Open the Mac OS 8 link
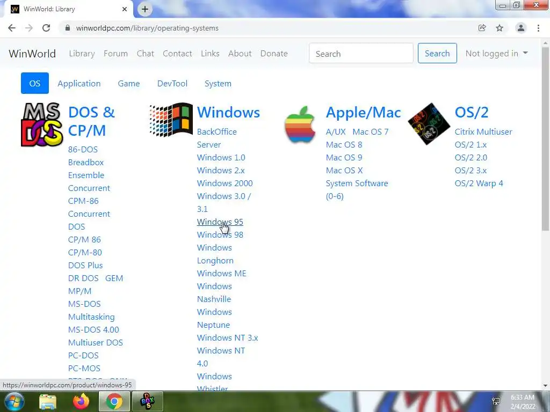 344,145
